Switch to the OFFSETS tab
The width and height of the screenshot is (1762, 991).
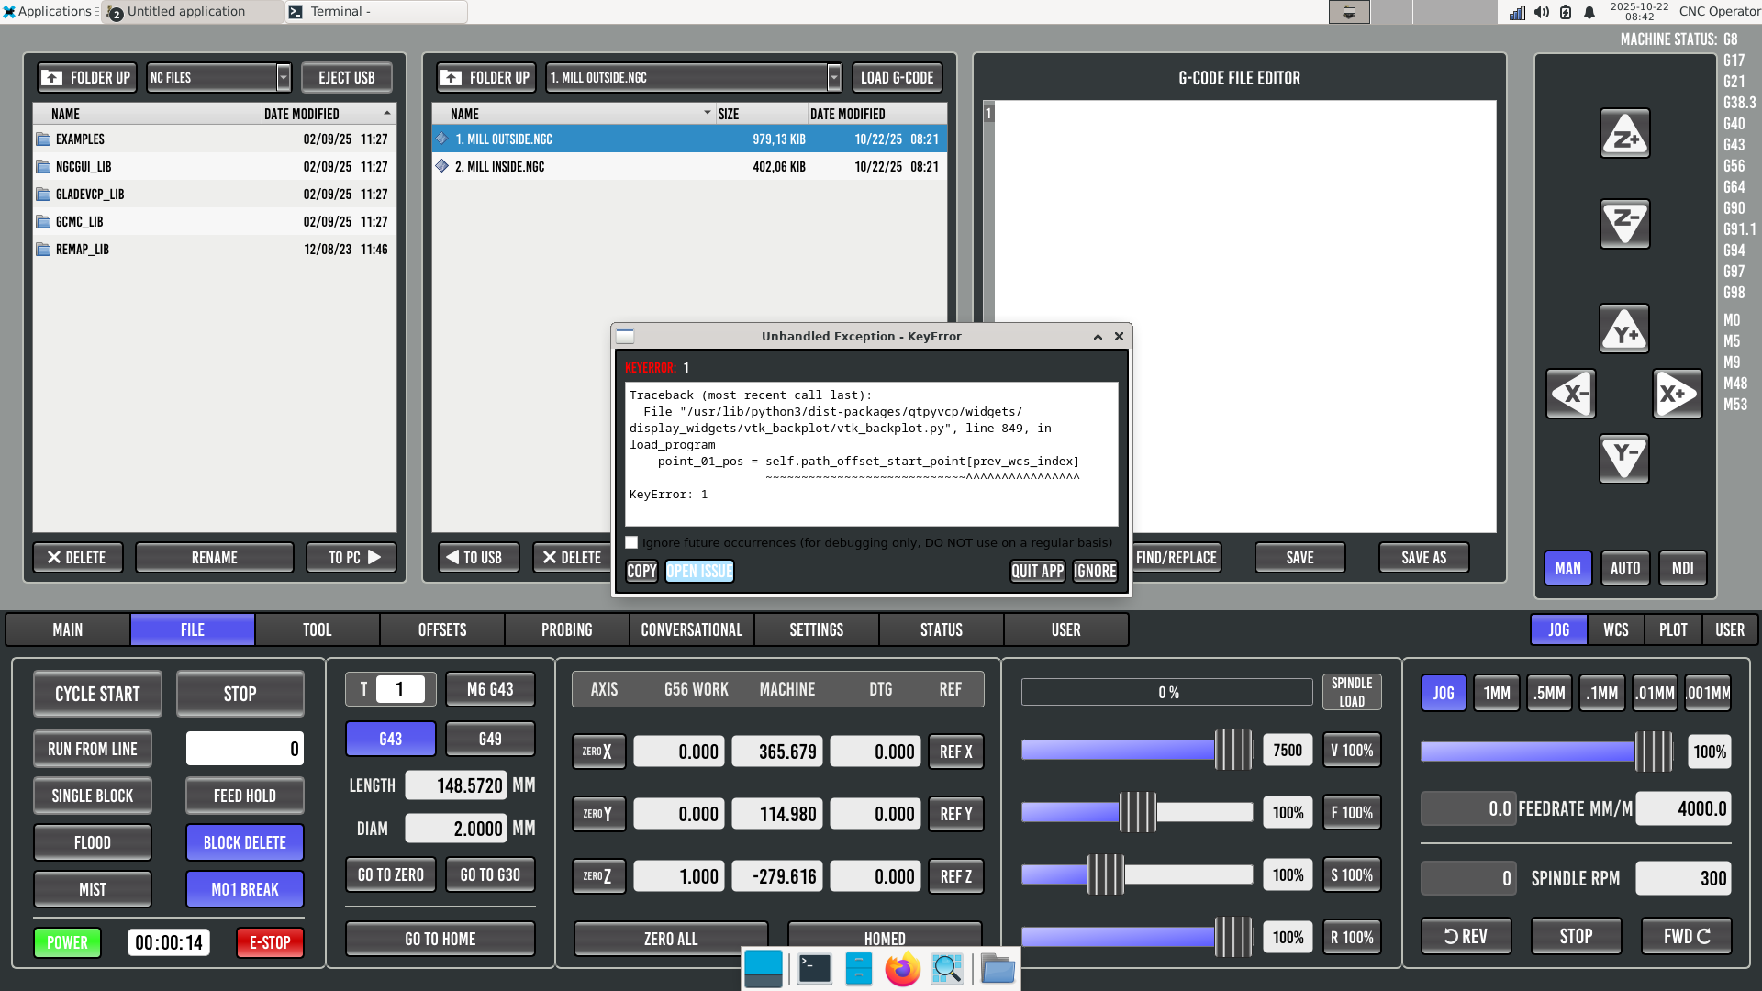point(441,629)
